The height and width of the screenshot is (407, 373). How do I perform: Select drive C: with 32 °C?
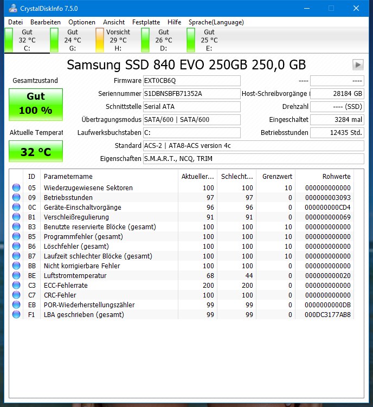pyautogui.click(x=27, y=40)
